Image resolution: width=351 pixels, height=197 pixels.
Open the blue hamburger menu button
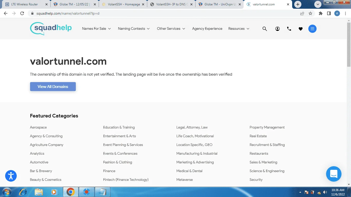[x=312, y=29]
